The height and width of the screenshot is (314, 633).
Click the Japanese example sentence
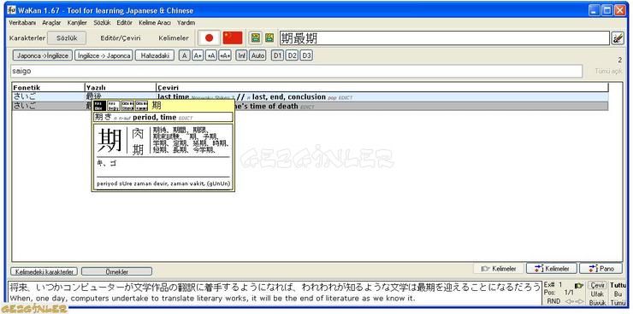pos(275,287)
